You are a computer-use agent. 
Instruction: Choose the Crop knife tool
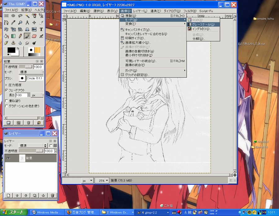pos(41,23)
